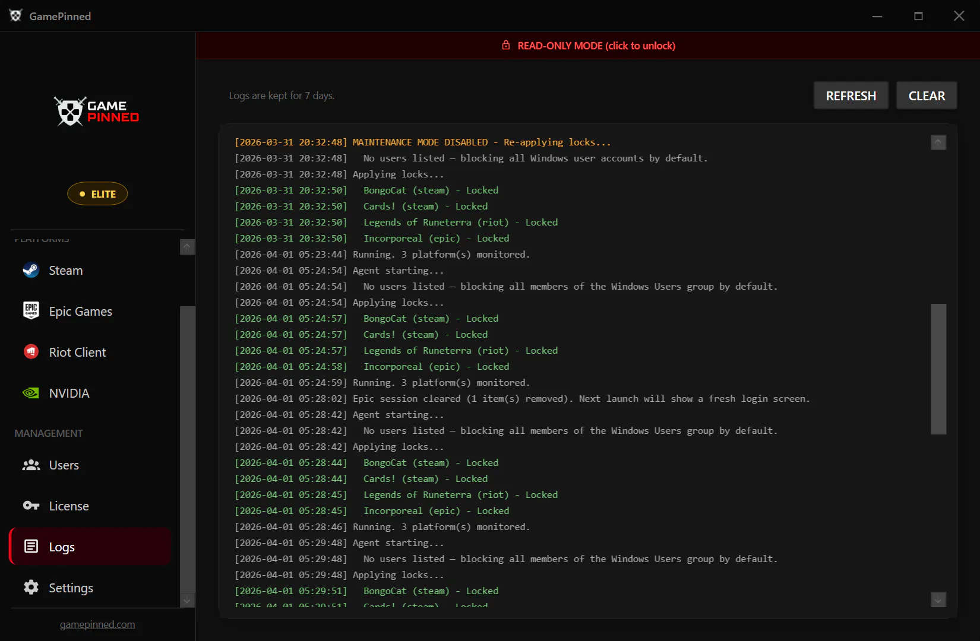The width and height of the screenshot is (980, 641).
Task: Click sidebar scrollbar up arrow
Action: (x=187, y=246)
